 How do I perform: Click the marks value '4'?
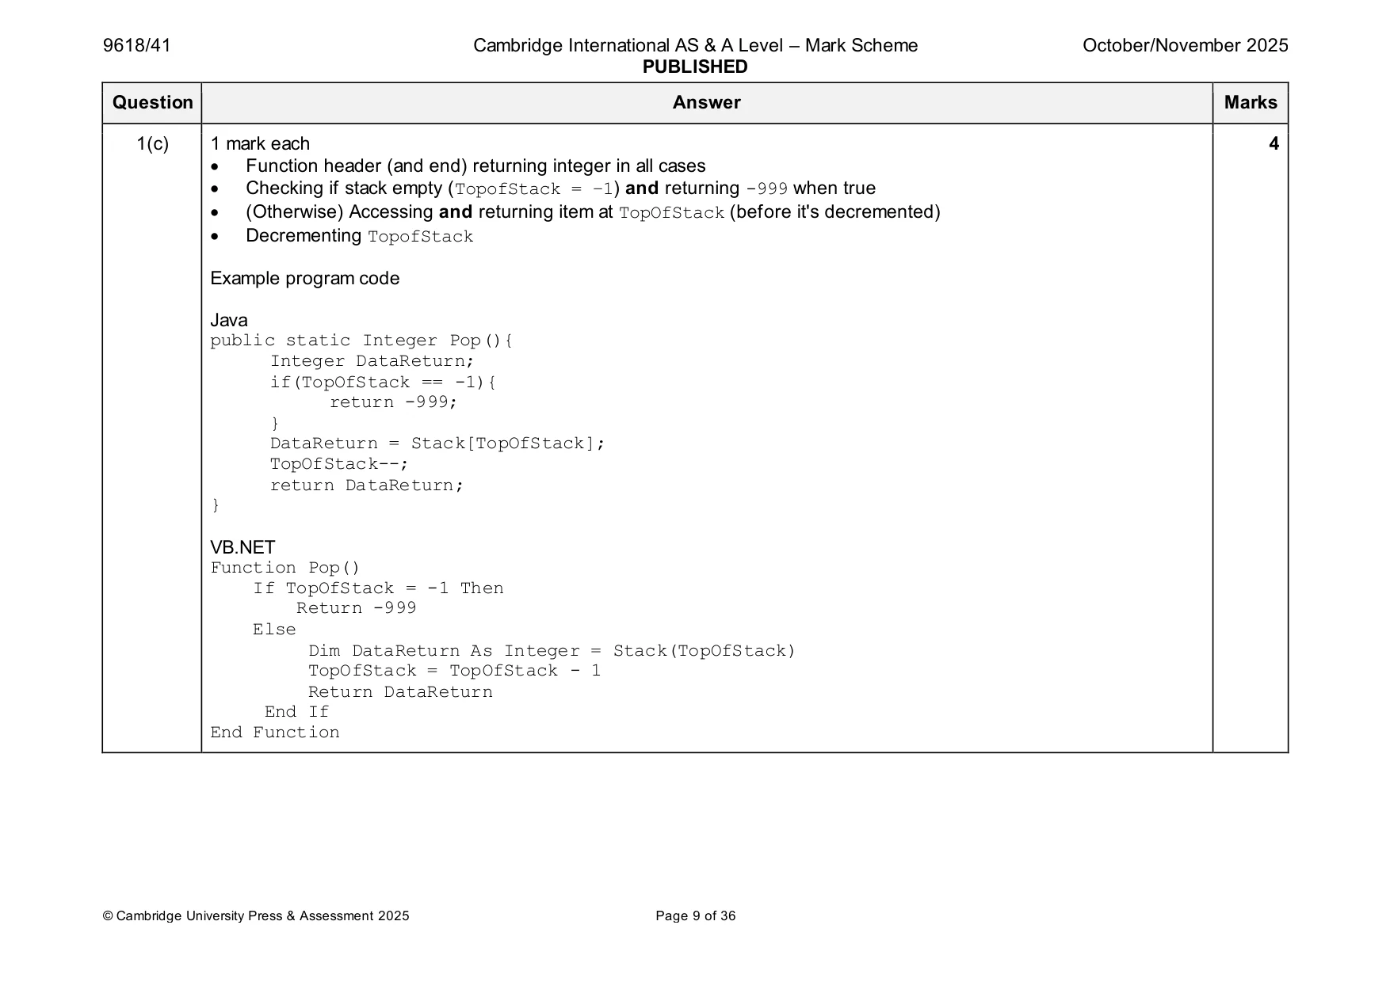coord(1274,144)
